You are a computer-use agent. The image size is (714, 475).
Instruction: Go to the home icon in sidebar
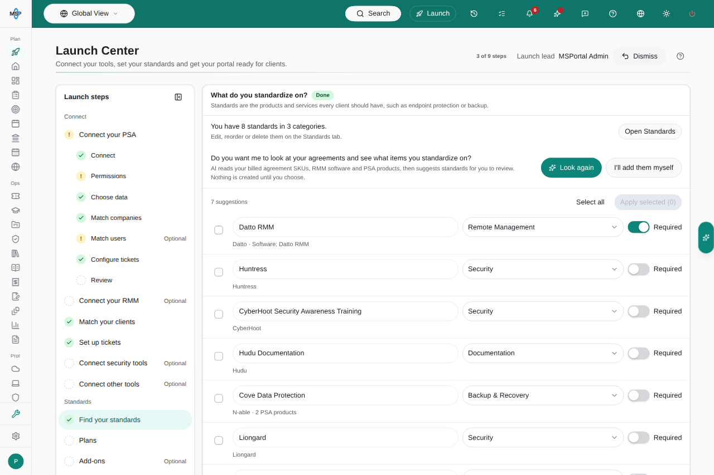pos(16,66)
